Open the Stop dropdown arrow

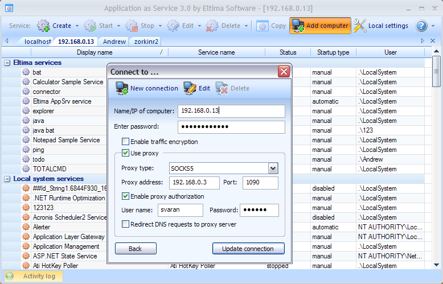coord(160,26)
